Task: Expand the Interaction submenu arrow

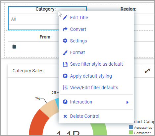Action: (x=128, y=102)
